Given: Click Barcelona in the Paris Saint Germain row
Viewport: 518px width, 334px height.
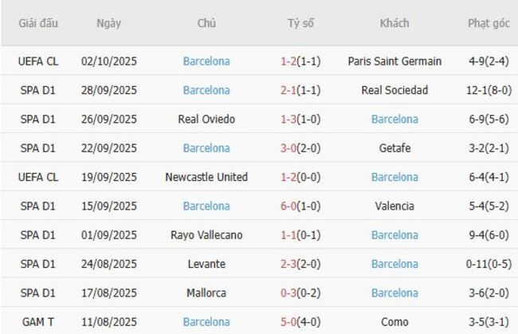Looking at the screenshot, I should coord(206,61).
